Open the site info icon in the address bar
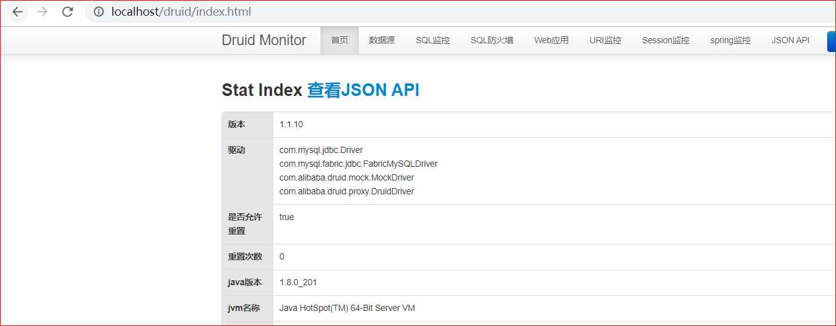Screen dimensions: 836x326 (98, 12)
